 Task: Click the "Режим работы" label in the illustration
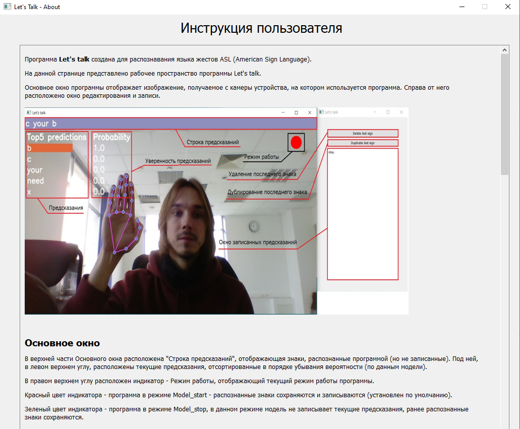point(261,157)
